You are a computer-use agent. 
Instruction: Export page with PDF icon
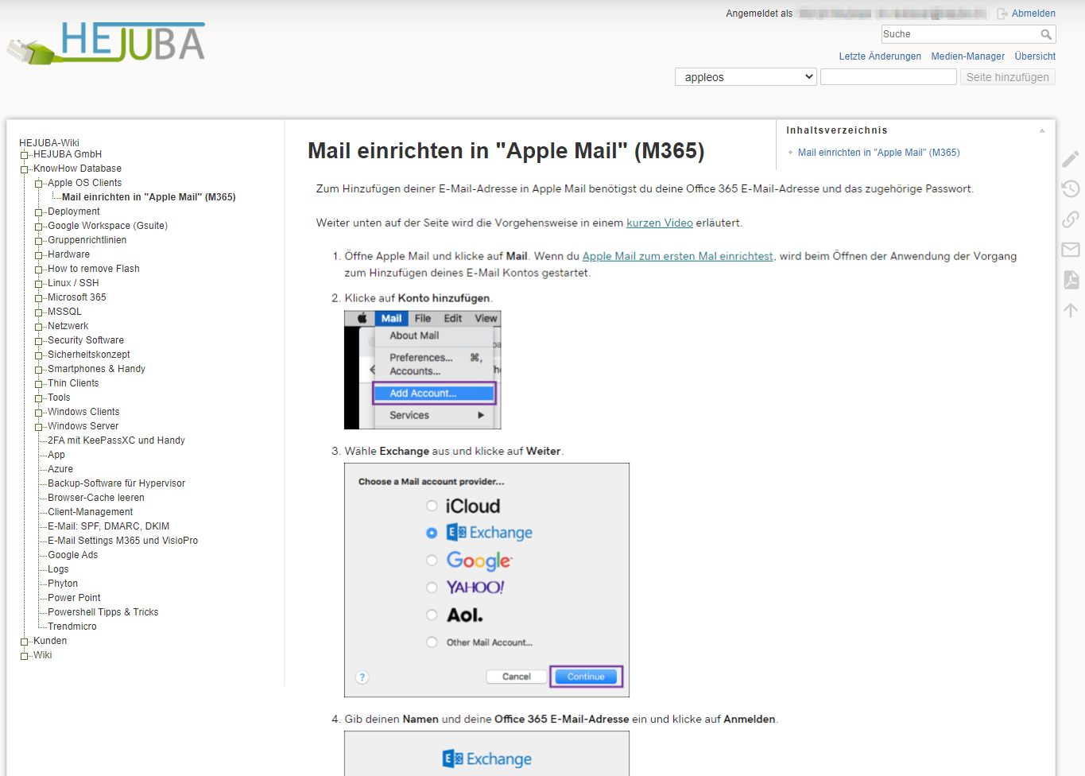[x=1071, y=279]
